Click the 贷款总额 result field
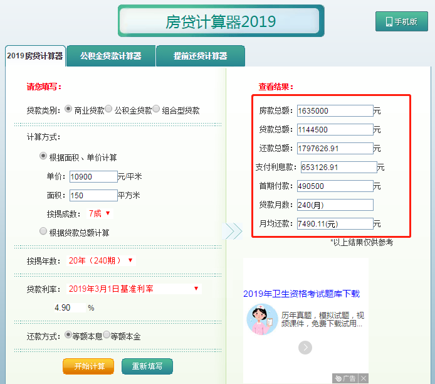Image resolution: width=435 pixels, height=384 pixels. pos(335,130)
